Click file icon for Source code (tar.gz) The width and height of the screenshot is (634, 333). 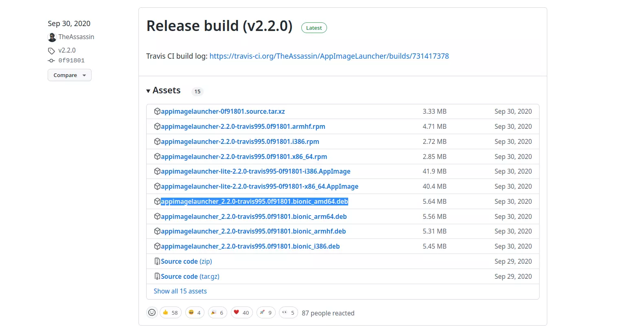[157, 276]
